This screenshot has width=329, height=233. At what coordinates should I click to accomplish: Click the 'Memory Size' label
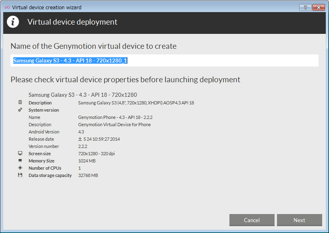42,161
